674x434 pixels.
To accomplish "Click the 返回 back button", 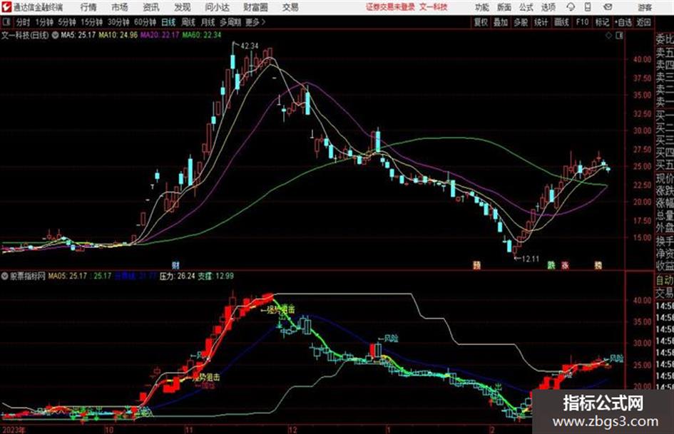I will pyautogui.click(x=643, y=22).
